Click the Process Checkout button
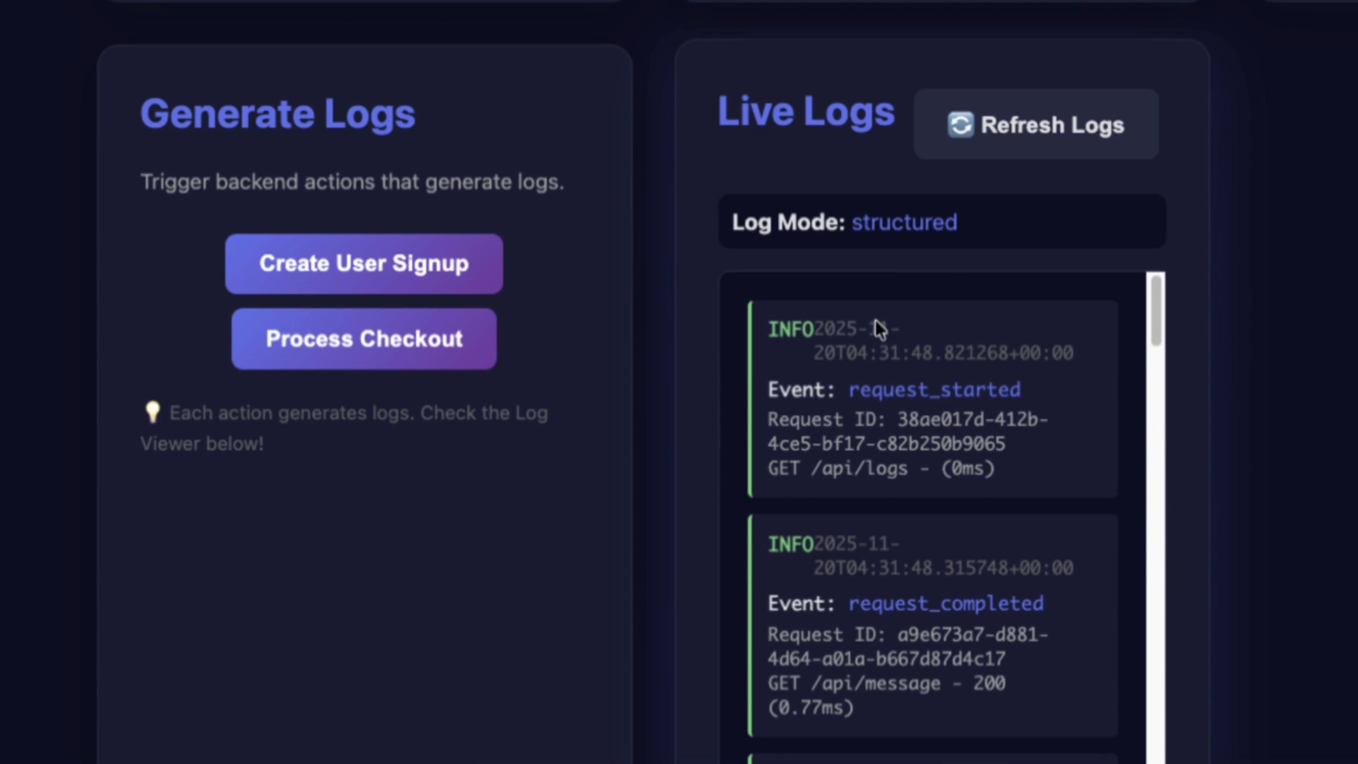1358x764 pixels. pos(364,338)
